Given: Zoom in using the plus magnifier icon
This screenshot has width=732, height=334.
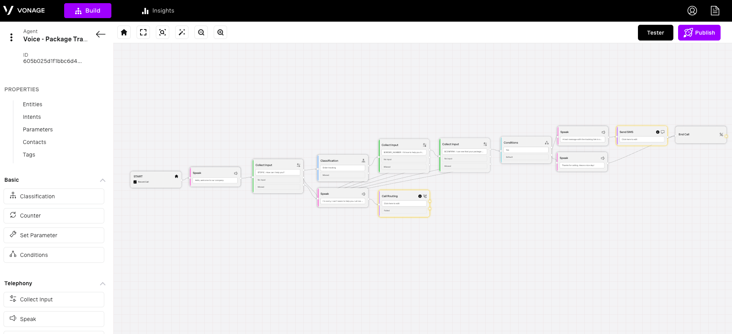Looking at the screenshot, I should (220, 32).
